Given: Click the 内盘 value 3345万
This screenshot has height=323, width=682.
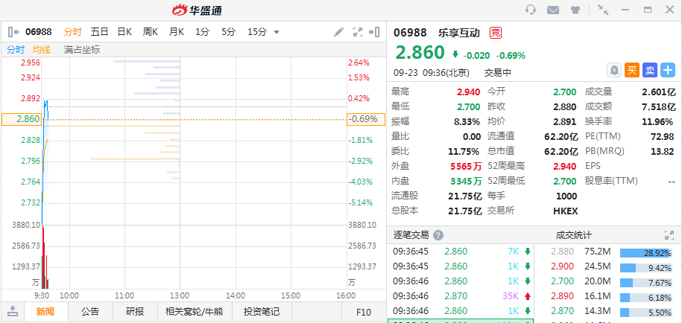Looking at the screenshot, I should (x=466, y=181).
